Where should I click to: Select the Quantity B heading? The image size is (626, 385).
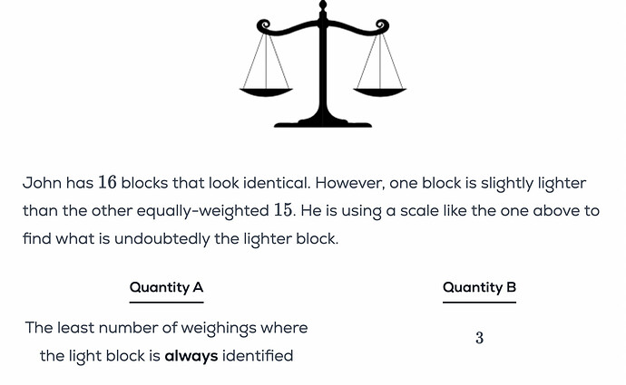pos(479,287)
